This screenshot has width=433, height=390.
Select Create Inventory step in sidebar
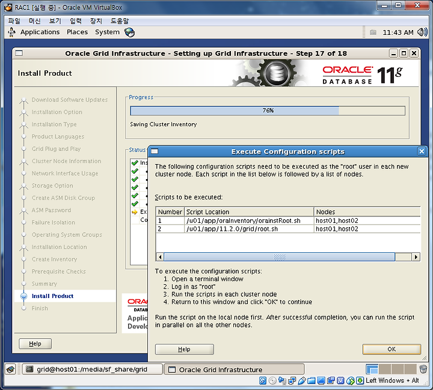54,259
